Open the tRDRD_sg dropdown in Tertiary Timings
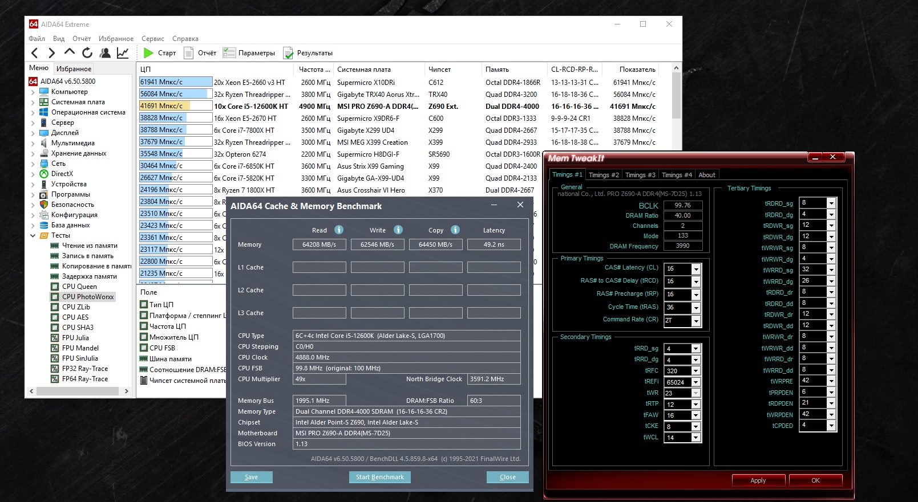The image size is (918, 502). 831,203
